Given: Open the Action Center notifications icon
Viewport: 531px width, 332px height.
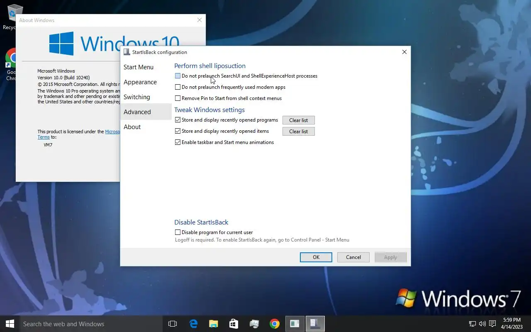Looking at the screenshot, I should coord(492,324).
